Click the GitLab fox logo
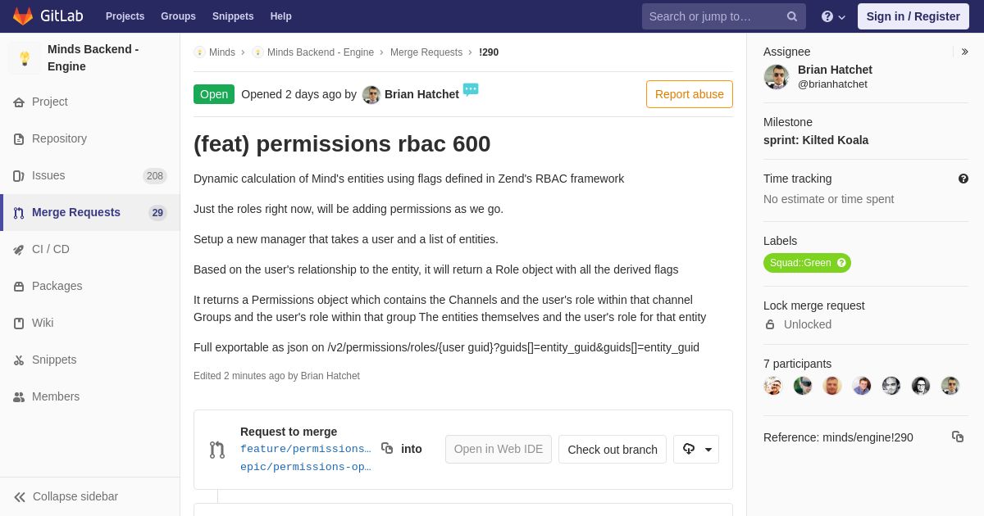Screen dimensions: 984x516 click(23, 16)
